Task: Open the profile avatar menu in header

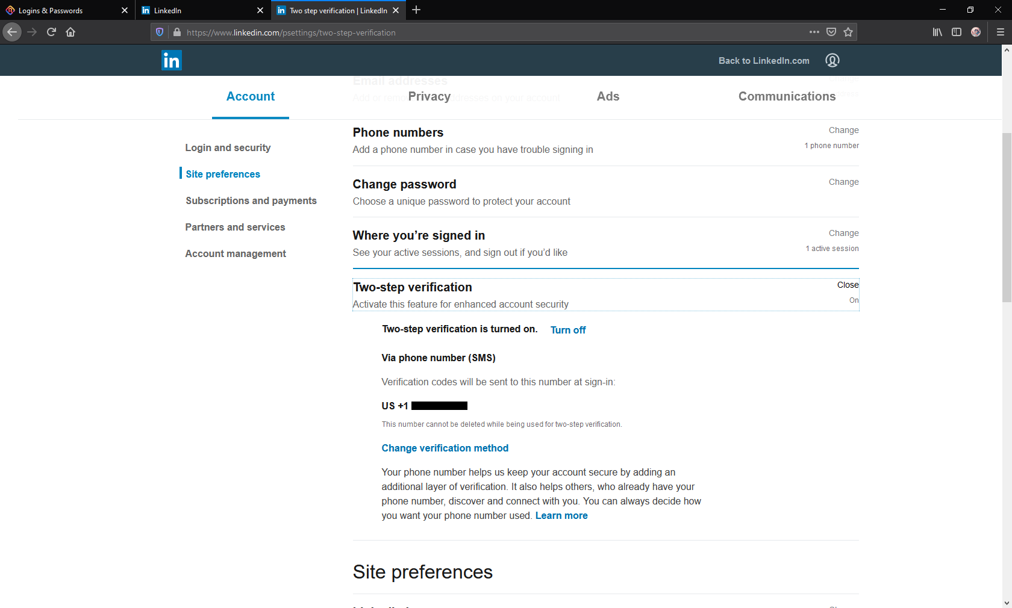Action: coord(832,60)
